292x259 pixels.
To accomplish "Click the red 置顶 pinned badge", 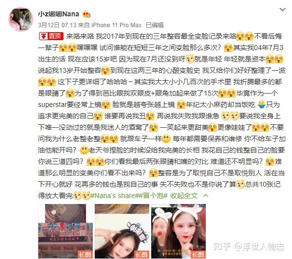I will 51,36.
